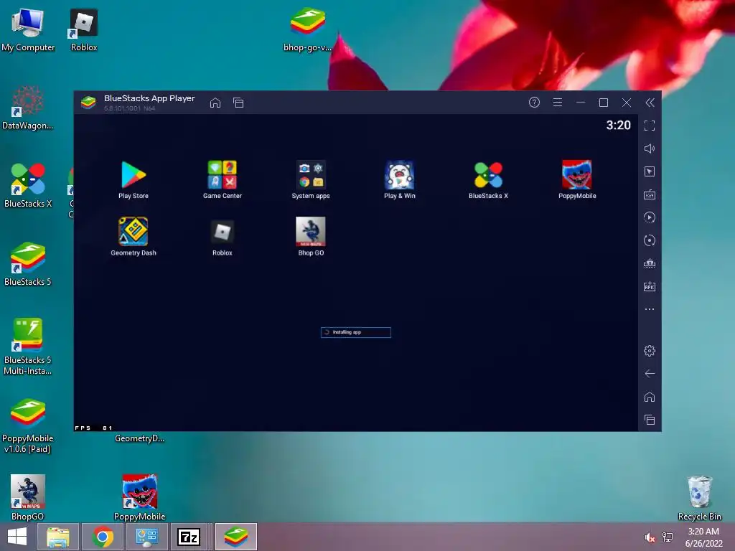Click the Installing app progress box
Viewport: 735px width, 551px height.
[x=356, y=332]
